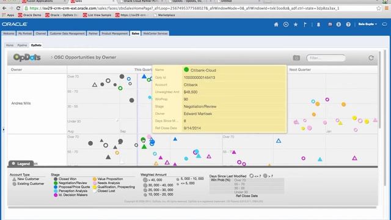Open the Chrome menu icon

click(x=387, y=8)
